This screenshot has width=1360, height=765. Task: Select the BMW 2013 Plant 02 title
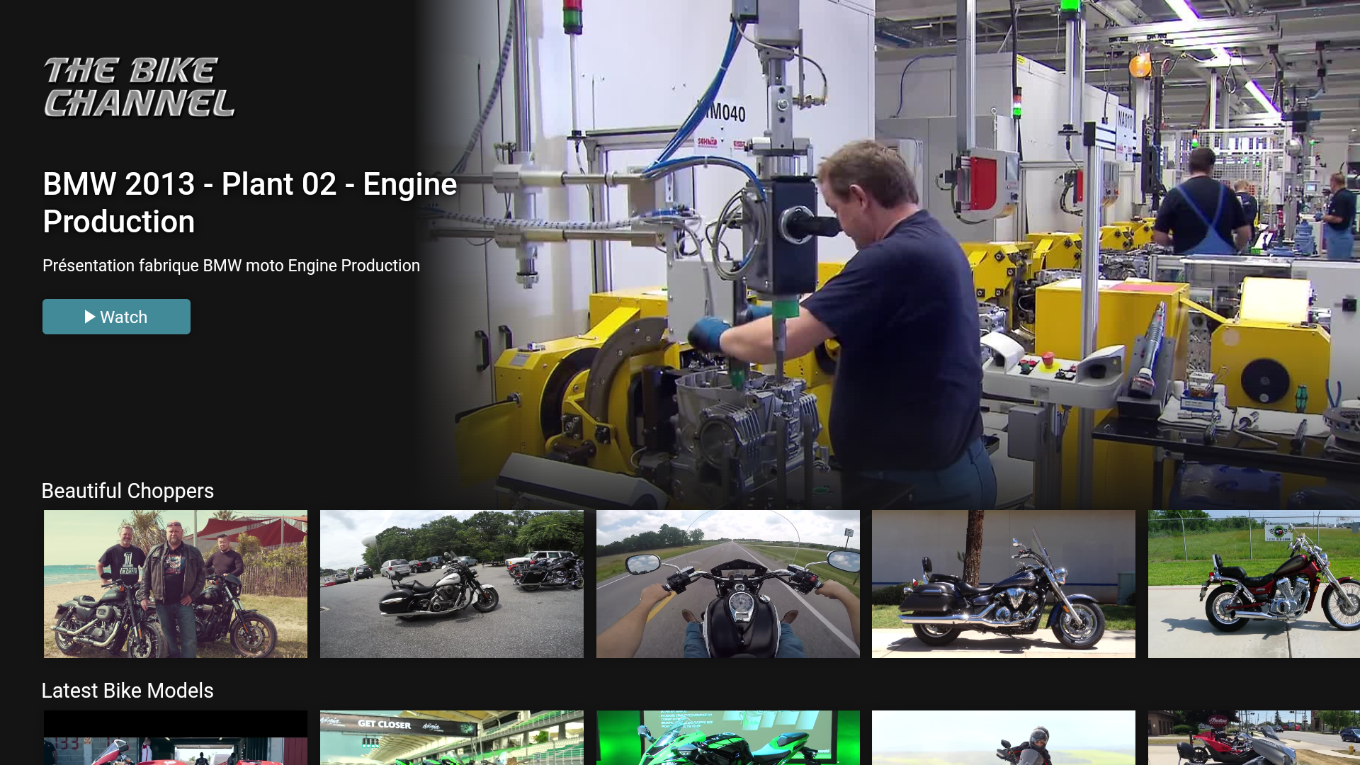click(x=250, y=203)
